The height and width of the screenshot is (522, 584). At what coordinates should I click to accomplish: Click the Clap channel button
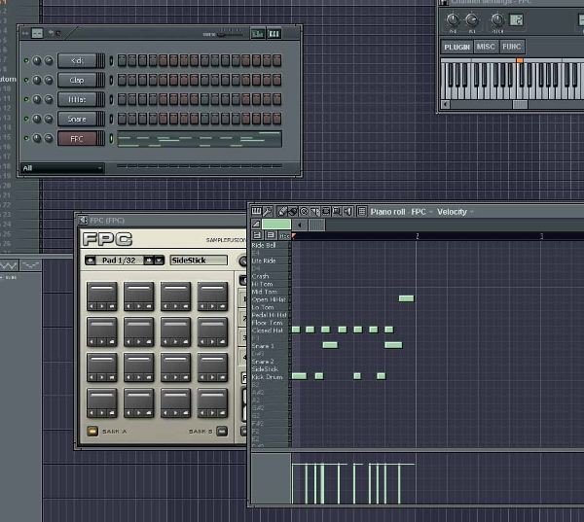(x=77, y=80)
